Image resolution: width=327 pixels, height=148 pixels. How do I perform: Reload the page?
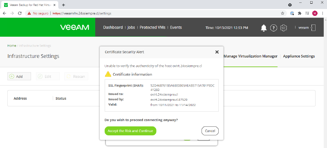20,13
